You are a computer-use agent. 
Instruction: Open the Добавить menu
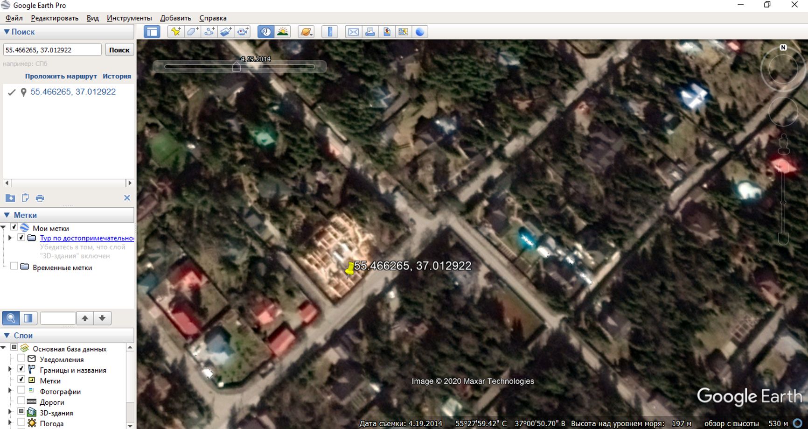(175, 18)
